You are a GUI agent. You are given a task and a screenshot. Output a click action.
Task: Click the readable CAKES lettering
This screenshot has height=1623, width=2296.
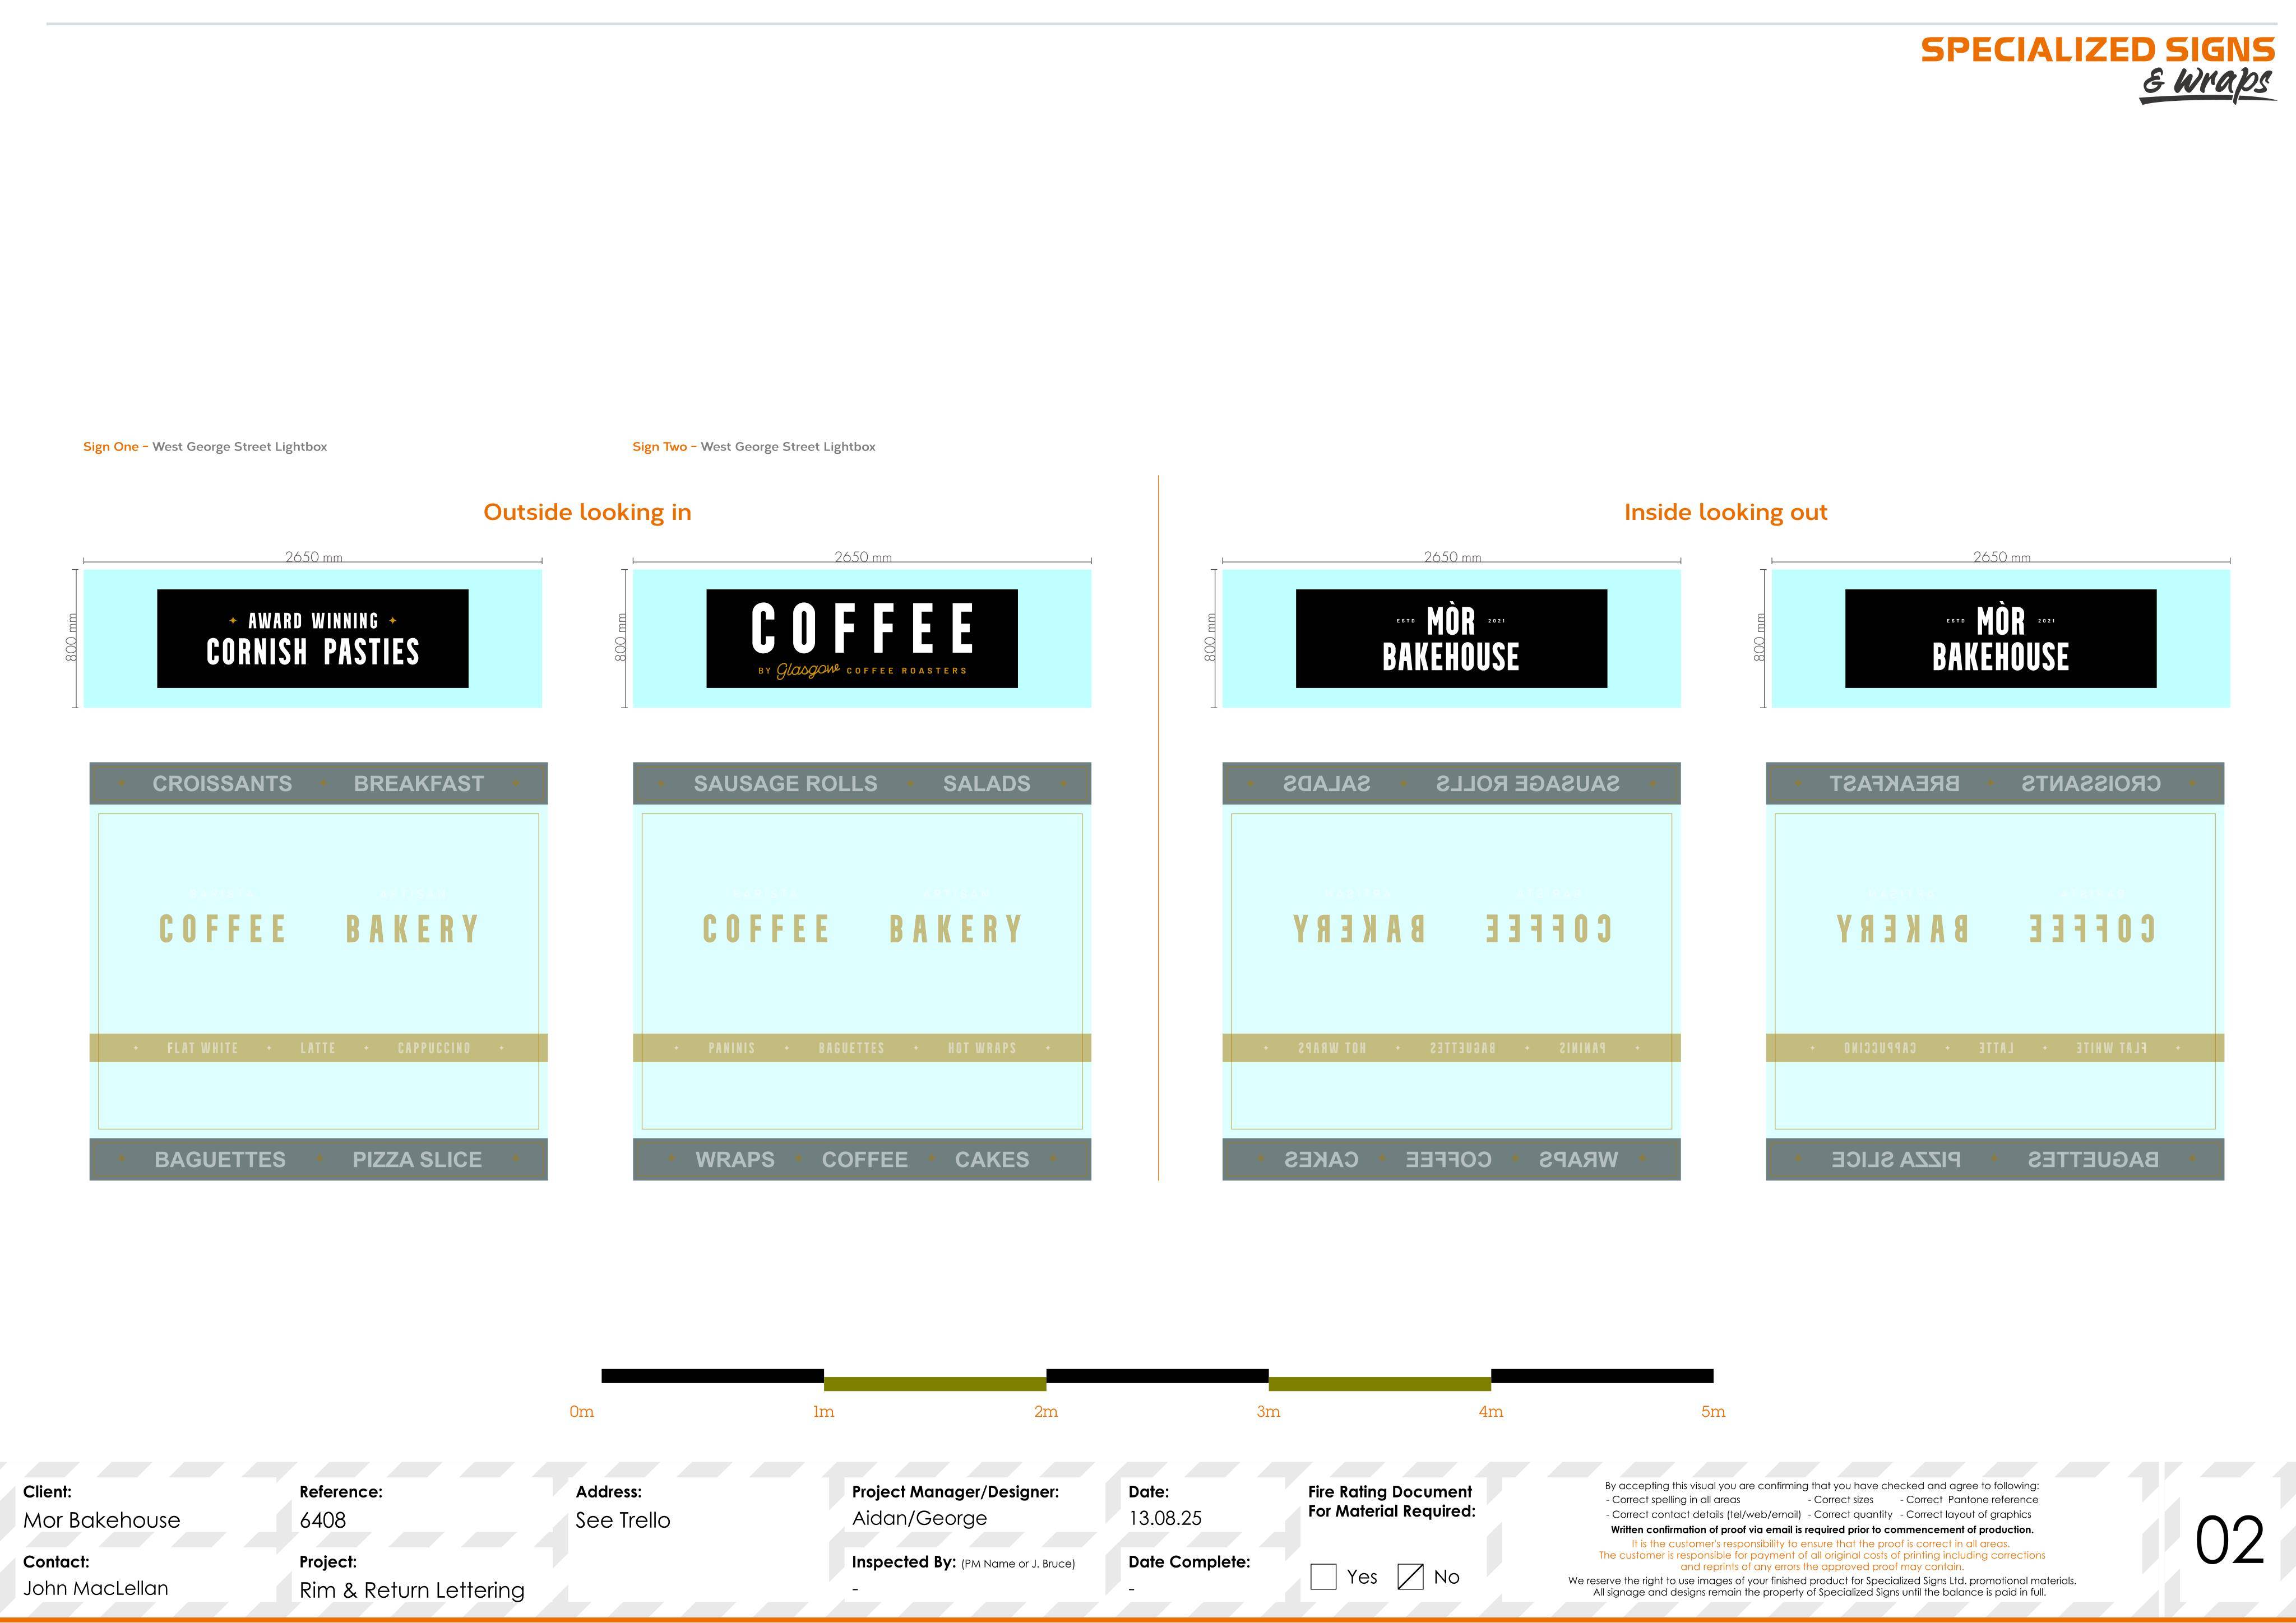pos(992,1159)
